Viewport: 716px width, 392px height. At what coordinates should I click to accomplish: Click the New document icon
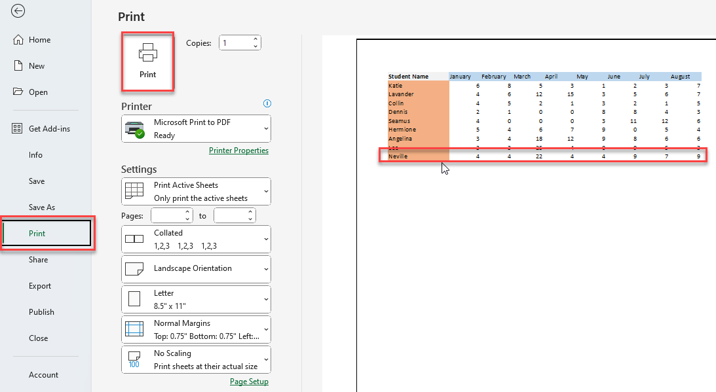(18, 65)
